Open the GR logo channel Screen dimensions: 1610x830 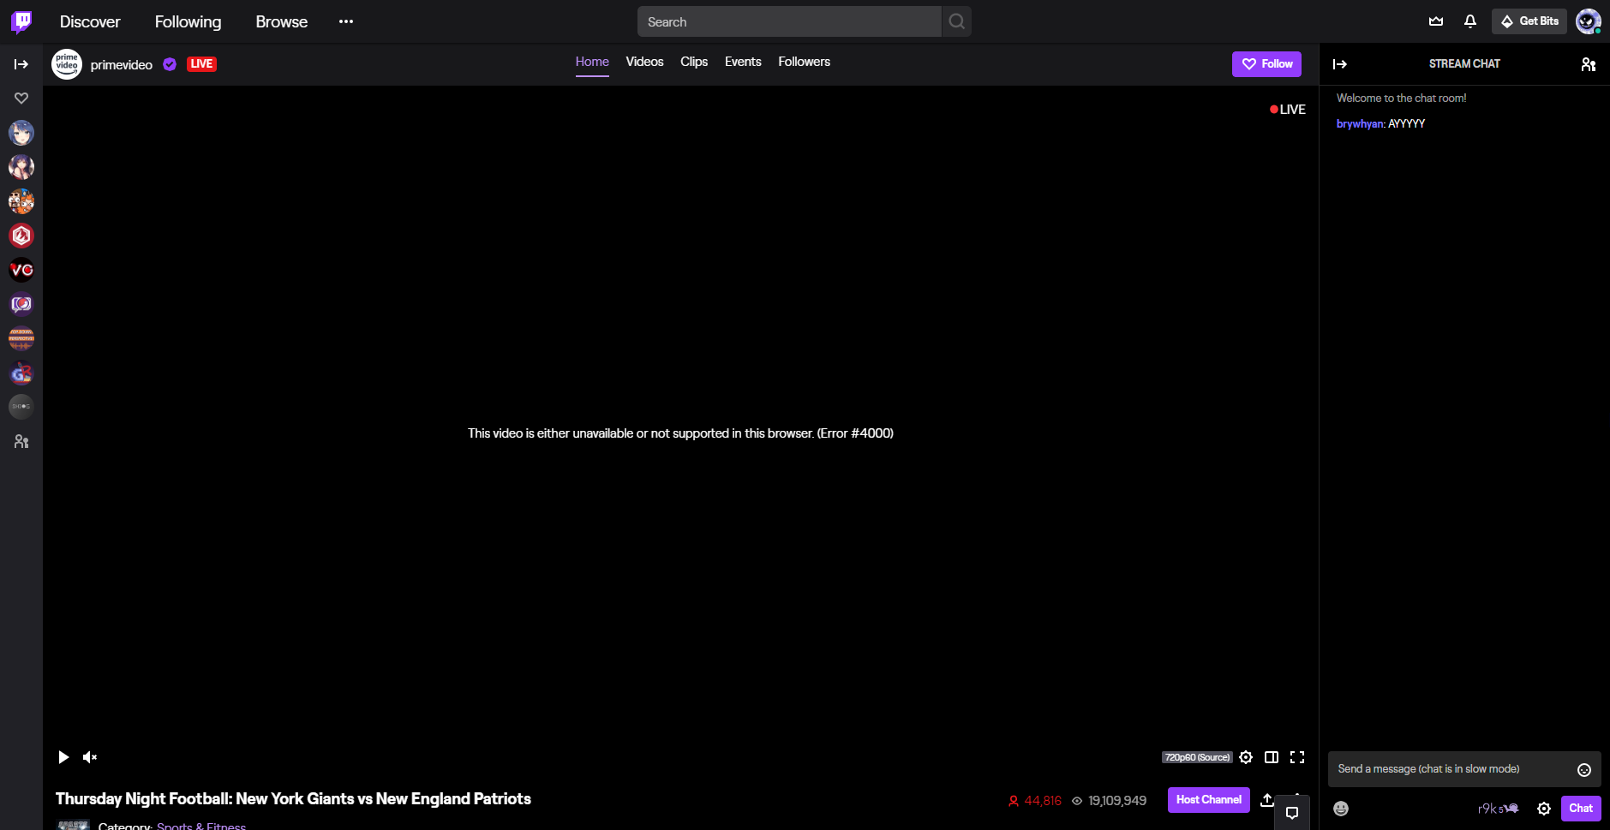[21, 373]
